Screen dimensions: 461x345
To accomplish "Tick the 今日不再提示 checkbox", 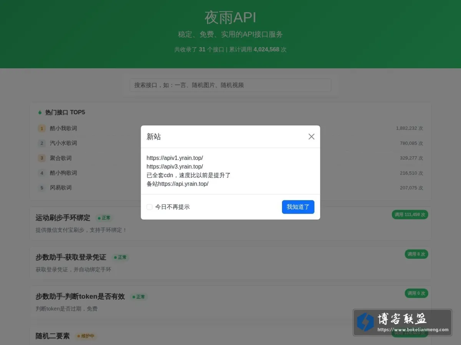I will point(149,207).
